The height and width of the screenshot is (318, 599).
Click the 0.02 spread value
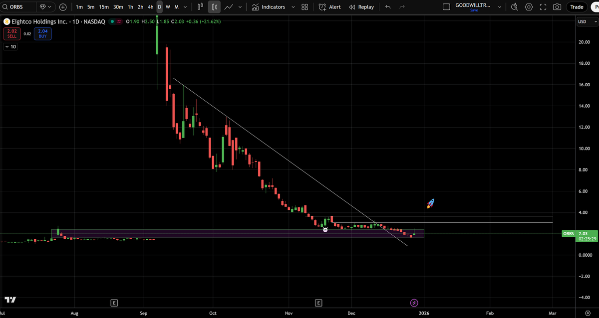pos(27,34)
